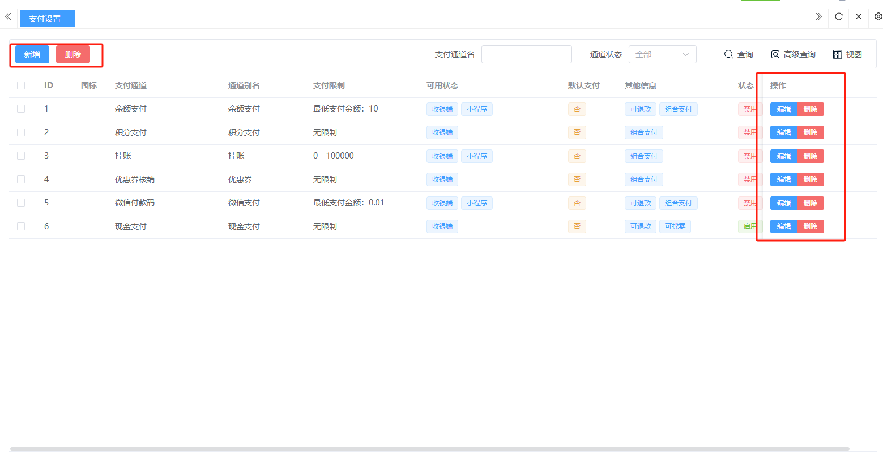Open settings gear icon at top right
This screenshot has width=883, height=454.
point(878,17)
